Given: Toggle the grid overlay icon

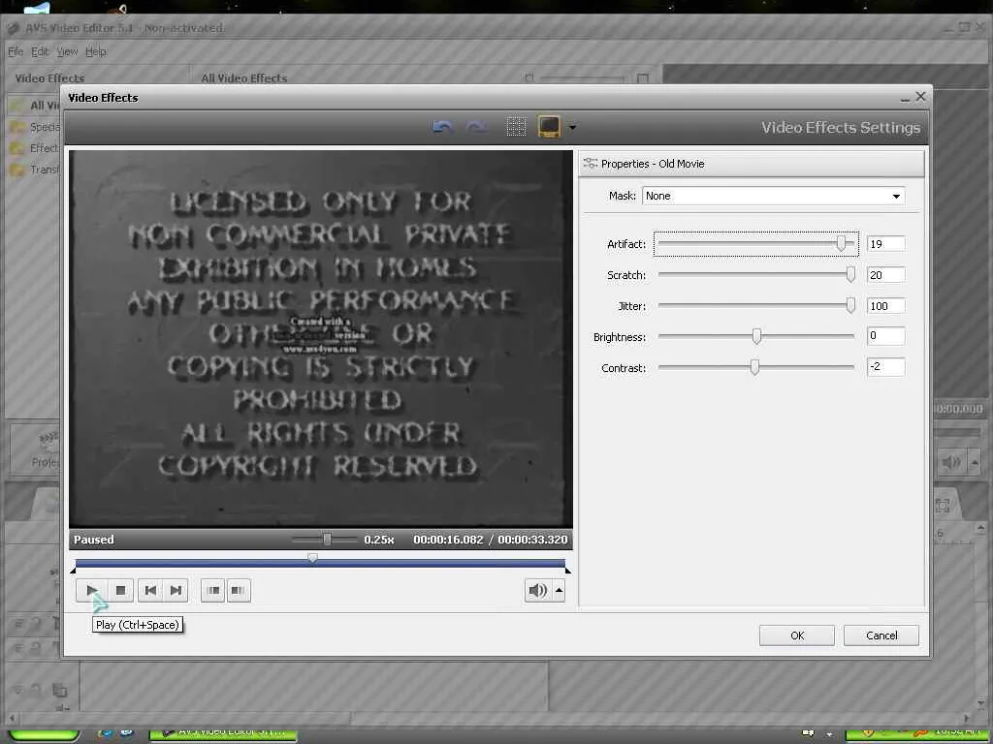Looking at the screenshot, I should pos(516,127).
